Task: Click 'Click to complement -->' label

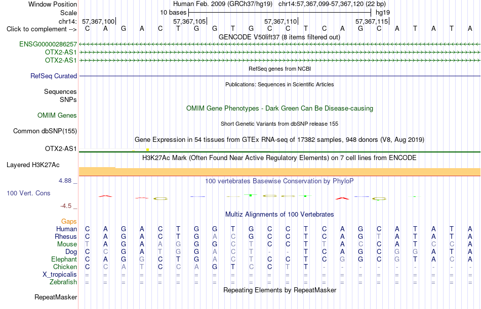Action: pos(42,29)
